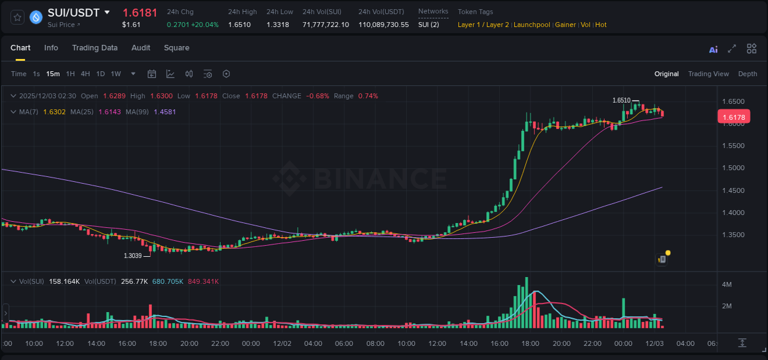The width and height of the screenshot is (768, 360).
Task: Select the 1D timeframe
Action: [x=100, y=74]
